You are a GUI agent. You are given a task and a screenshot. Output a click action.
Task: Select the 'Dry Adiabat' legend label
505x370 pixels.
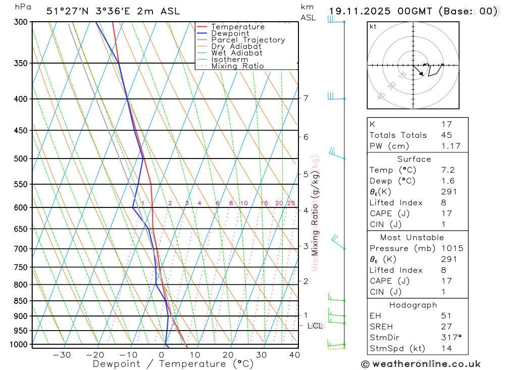coord(236,46)
